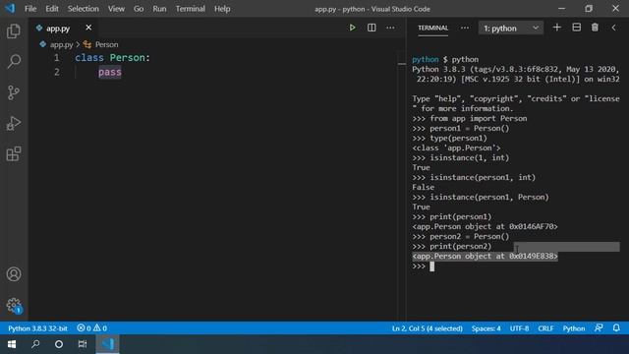Viewport: 629px width, 354px height.
Task: Open Windows Start menu
Action: [x=12, y=344]
